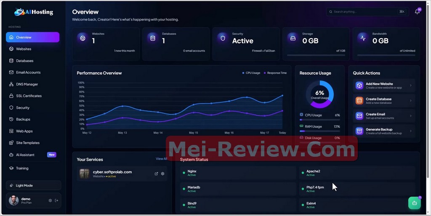Switch to Light Mode
The width and height of the screenshot is (431, 216).
click(x=34, y=186)
